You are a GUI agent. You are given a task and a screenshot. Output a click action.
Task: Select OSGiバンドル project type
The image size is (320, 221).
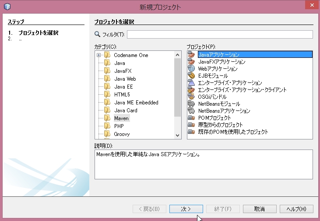212,96
